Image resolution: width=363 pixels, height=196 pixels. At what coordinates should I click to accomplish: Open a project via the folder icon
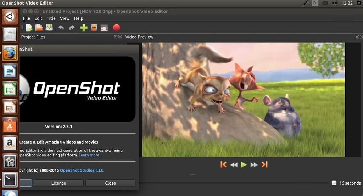39,28
